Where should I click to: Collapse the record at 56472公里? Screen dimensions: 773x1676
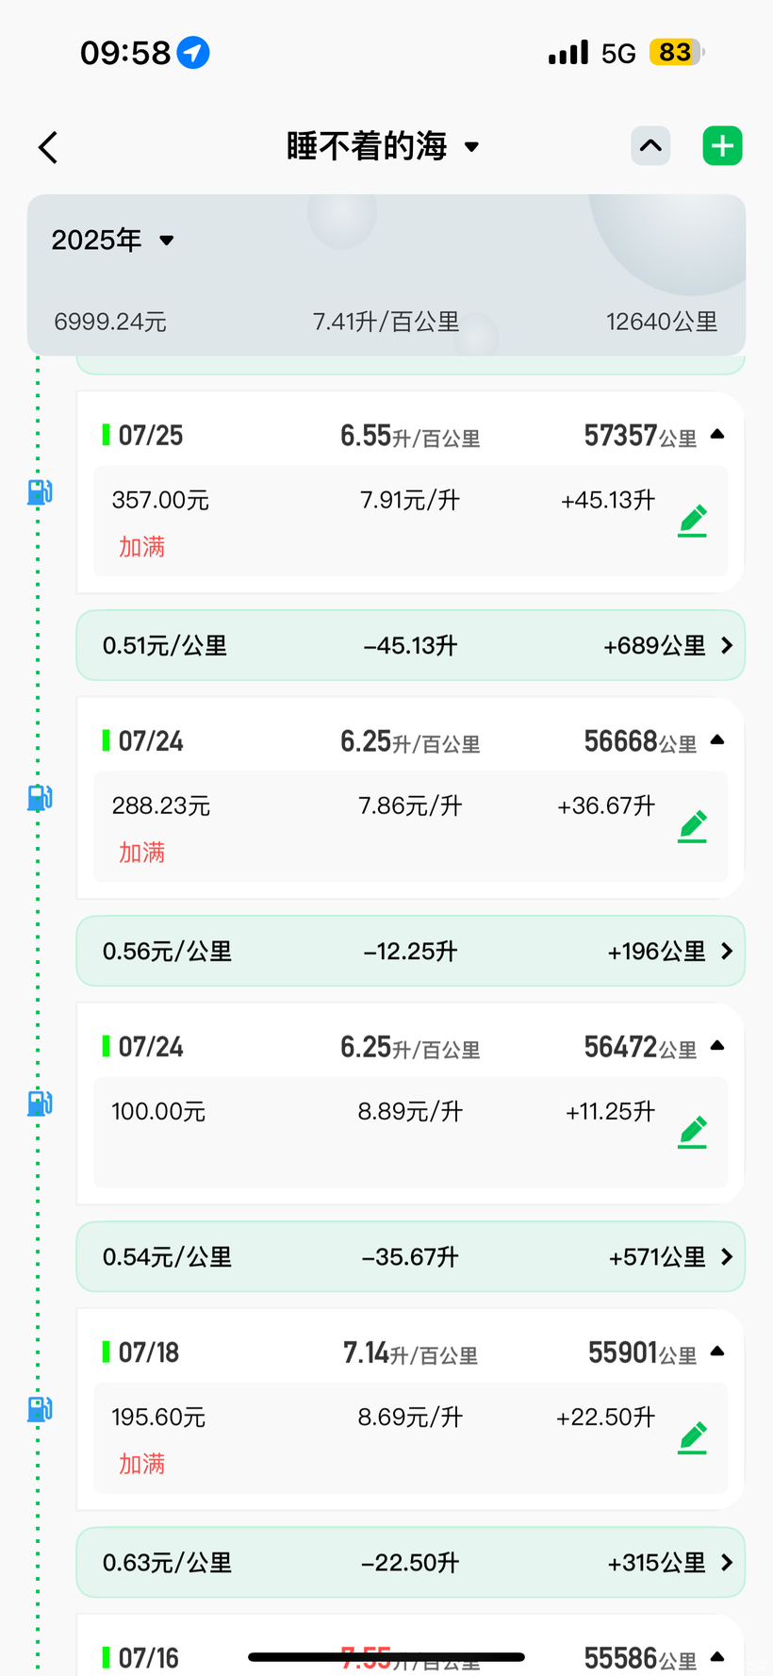[x=717, y=1046]
